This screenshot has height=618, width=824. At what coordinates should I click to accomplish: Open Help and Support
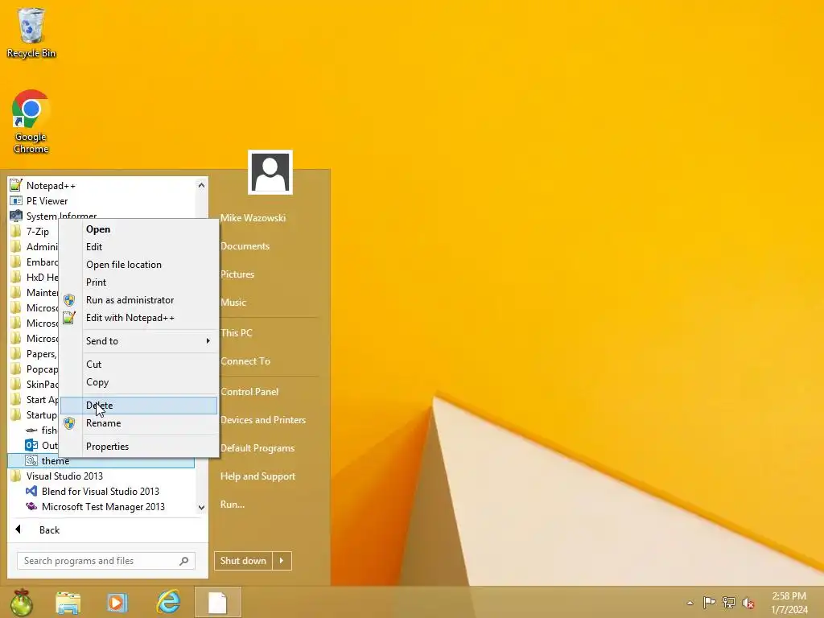tap(258, 476)
